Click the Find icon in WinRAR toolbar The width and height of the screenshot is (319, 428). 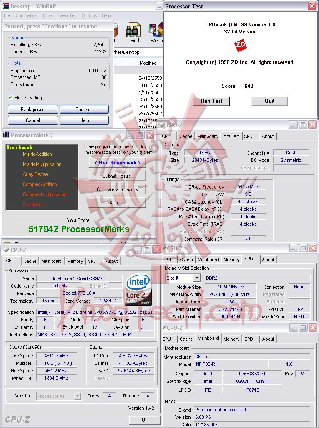pos(133,30)
